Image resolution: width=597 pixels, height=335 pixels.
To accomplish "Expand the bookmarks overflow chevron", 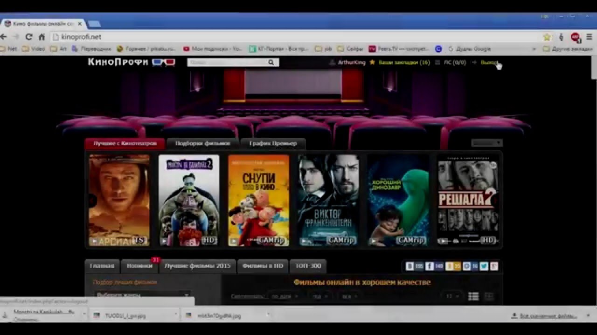I will [x=534, y=49].
